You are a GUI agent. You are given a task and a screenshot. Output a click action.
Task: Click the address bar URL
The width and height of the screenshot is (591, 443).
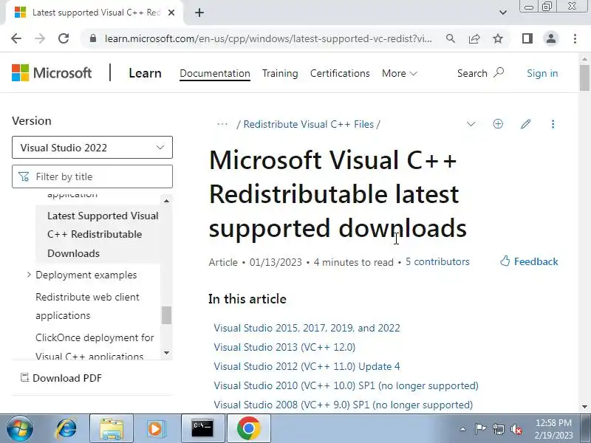tap(268, 38)
